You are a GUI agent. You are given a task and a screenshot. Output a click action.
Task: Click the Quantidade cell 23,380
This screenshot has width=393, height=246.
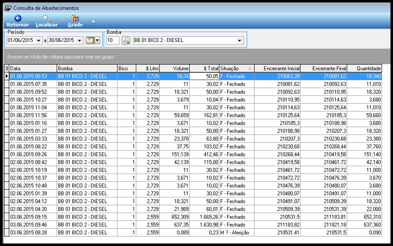coord(364,139)
